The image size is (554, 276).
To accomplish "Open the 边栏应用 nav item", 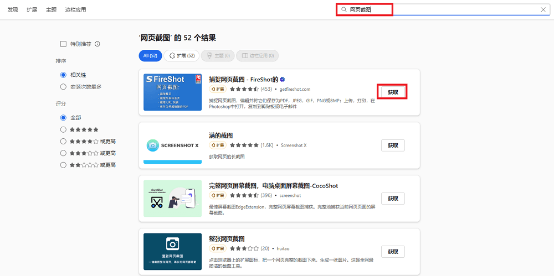I will click(x=75, y=10).
